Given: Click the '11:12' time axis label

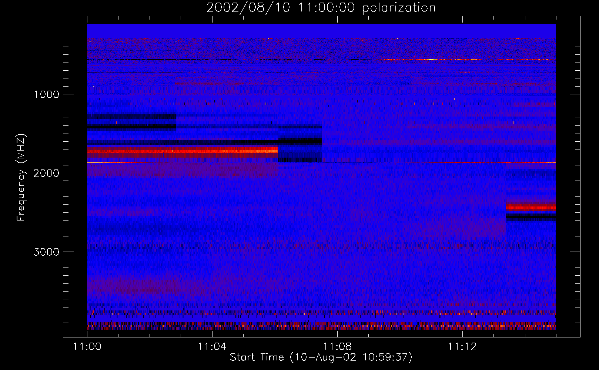Looking at the screenshot, I should (462, 347).
